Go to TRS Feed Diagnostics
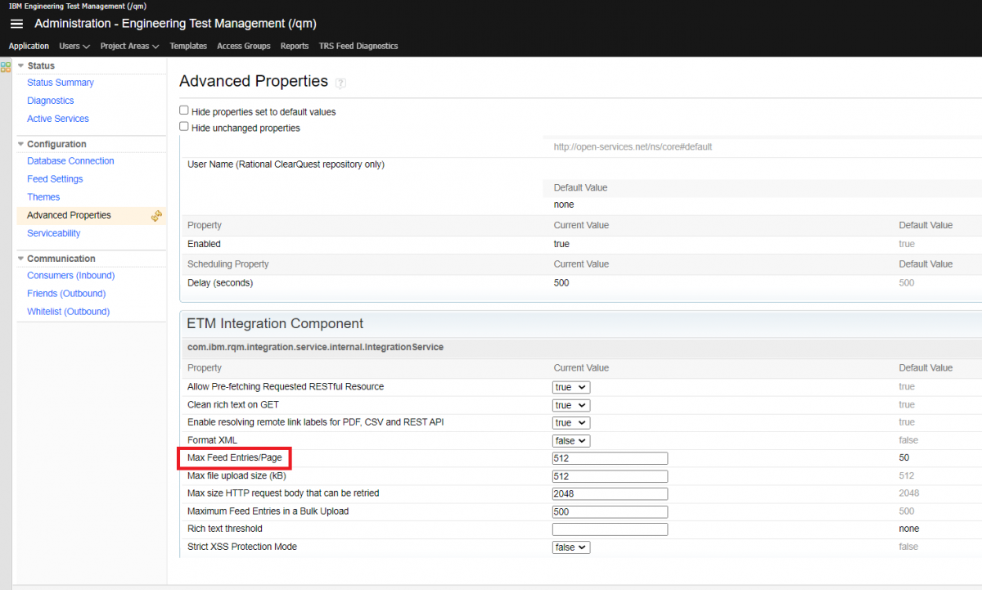Screen dimensions: 982x590 (358, 47)
